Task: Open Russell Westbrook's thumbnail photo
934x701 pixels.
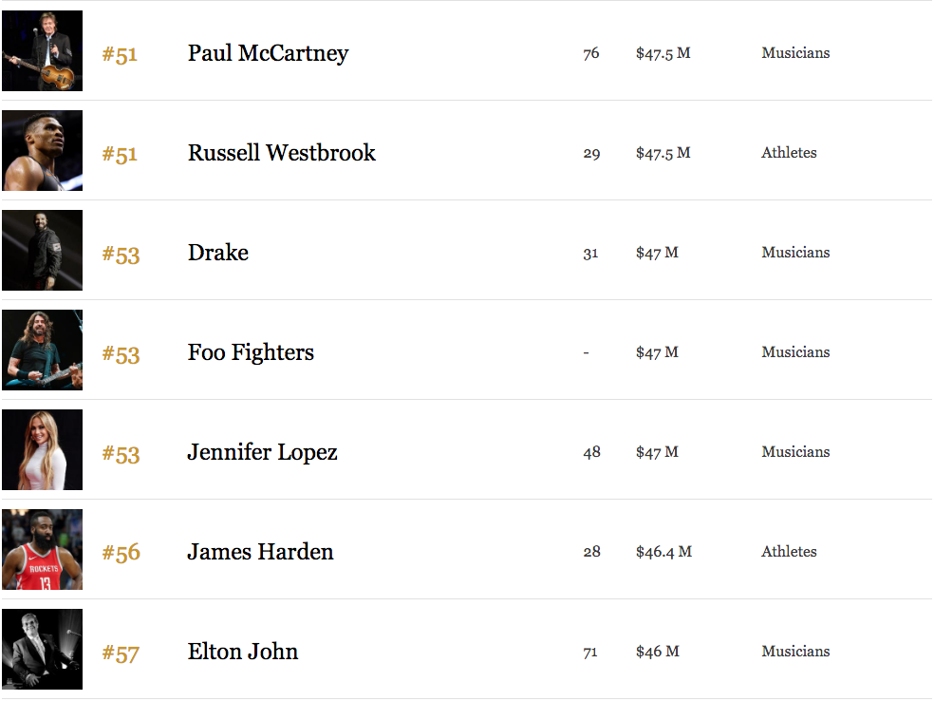Action: click(43, 150)
